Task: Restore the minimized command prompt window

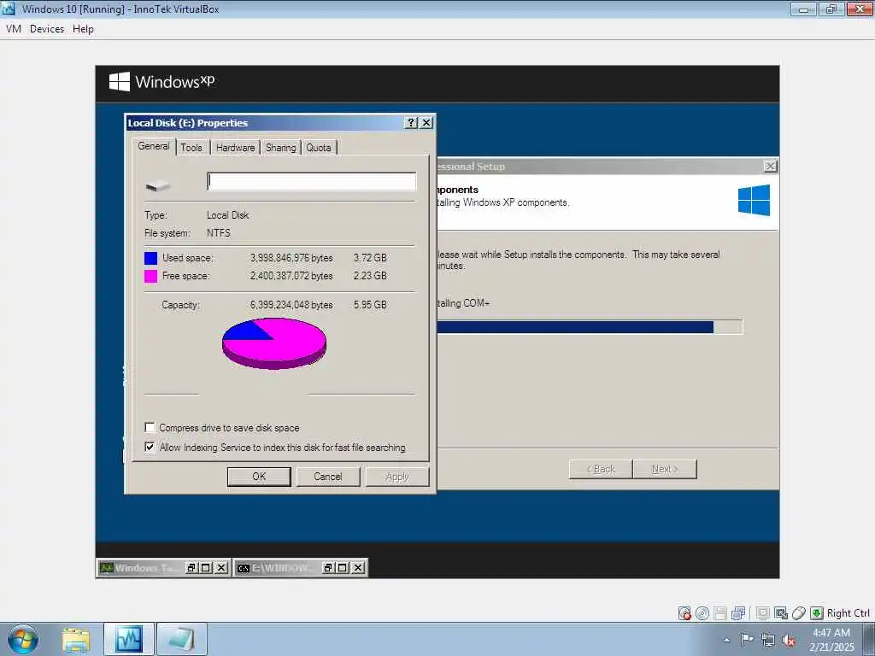Action: [328, 568]
